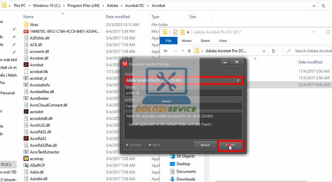Switch to the View ribbon tab

coord(223,40)
